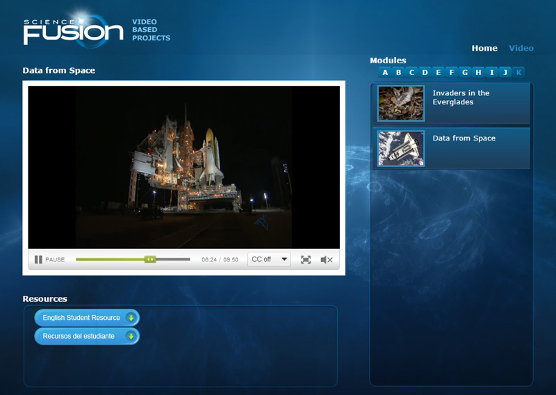Choose module G
This screenshot has height=395, width=556.
coord(465,72)
